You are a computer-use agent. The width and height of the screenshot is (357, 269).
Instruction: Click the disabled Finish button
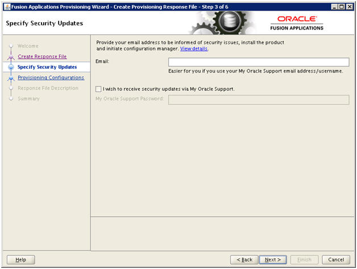pyautogui.click(x=304, y=259)
